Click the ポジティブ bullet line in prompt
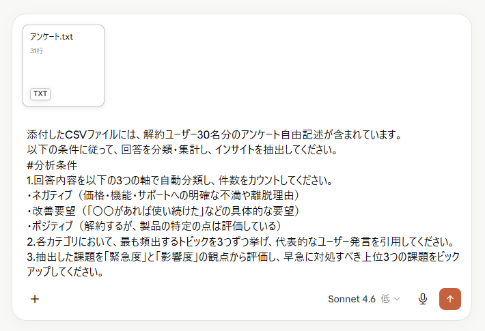 (154, 226)
